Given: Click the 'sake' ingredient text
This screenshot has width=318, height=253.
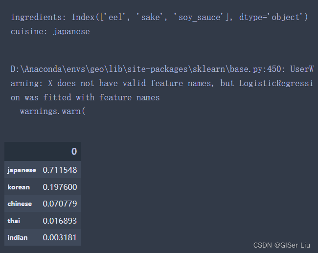Looking at the screenshot, I should [151, 17].
